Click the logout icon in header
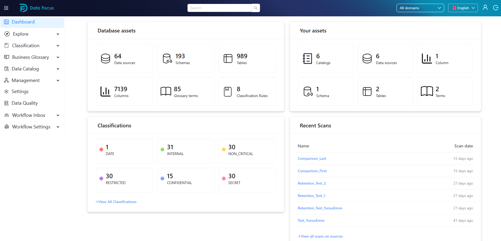 click(496, 8)
